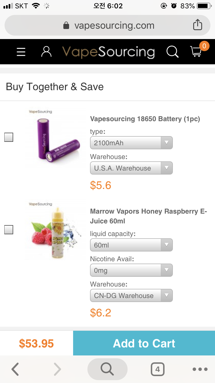The image size is (215, 383).
Task: Open the CN-DG Warehouse dropdown
Action: (131, 296)
